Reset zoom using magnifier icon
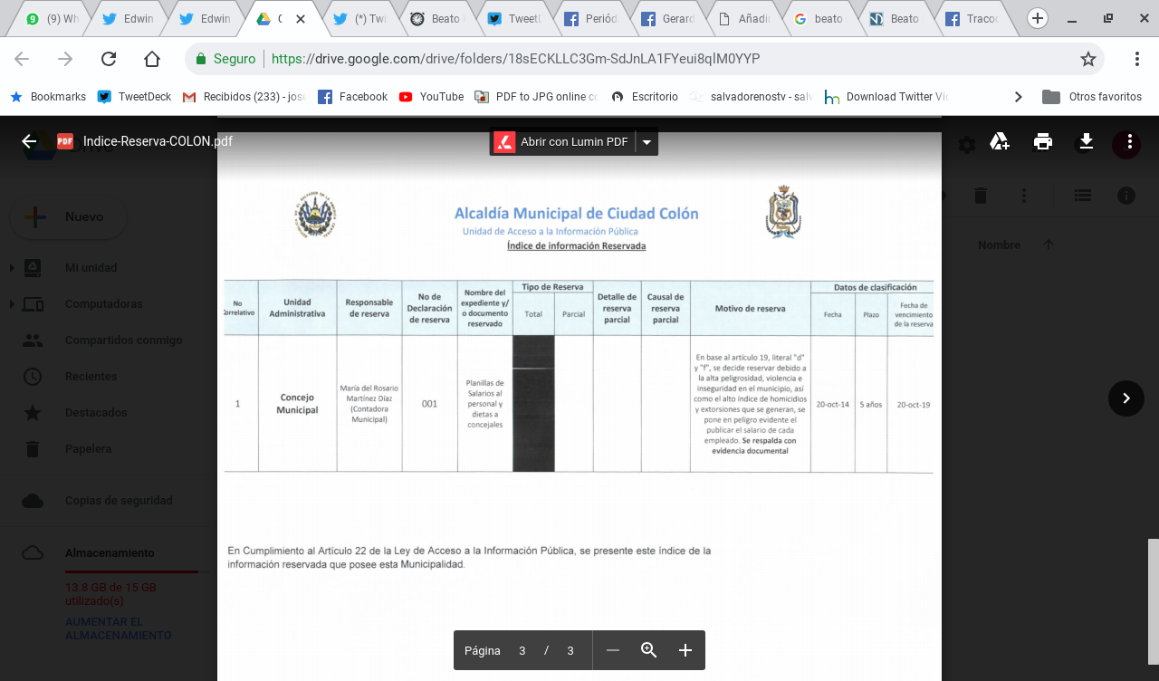1159x681 pixels. [648, 650]
